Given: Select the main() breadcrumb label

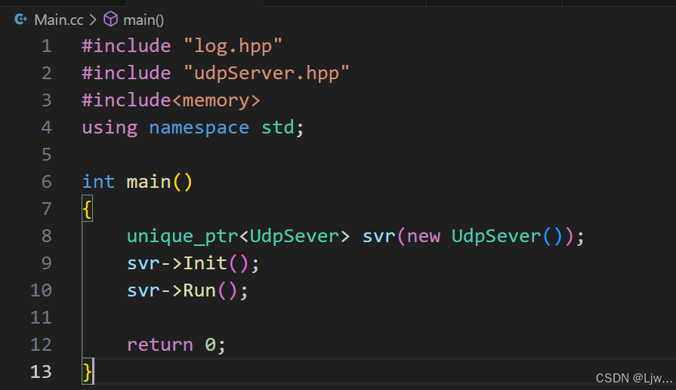Looking at the screenshot, I should pos(144,20).
